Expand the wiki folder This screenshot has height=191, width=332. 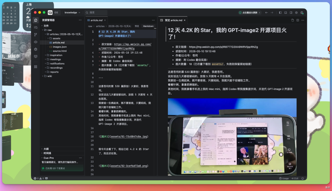pos(43,76)
